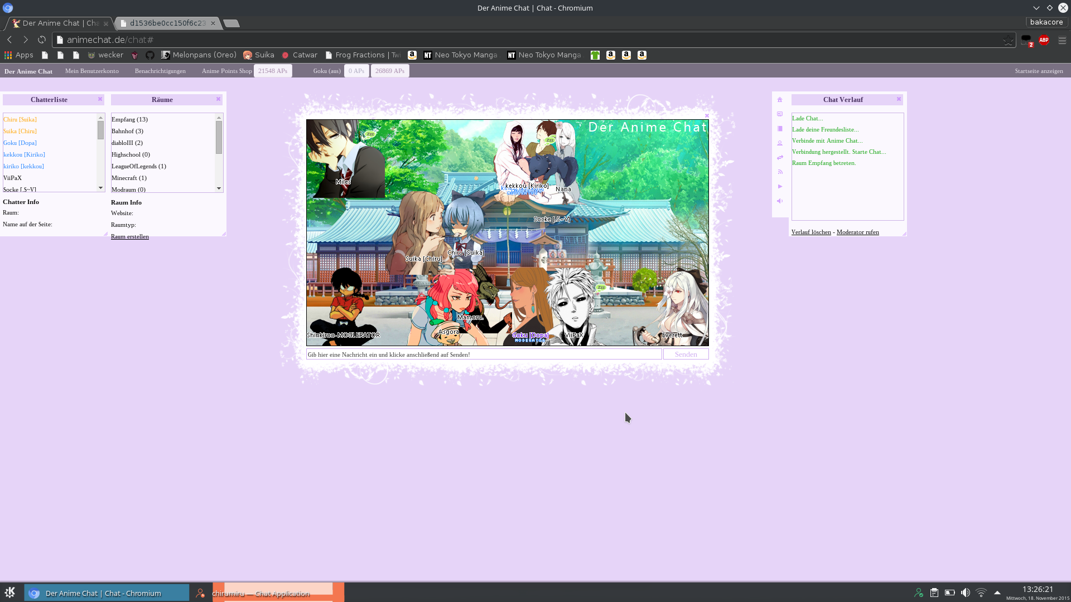
Task: Open the notebook icon in chat sidebar
Action: (780, 129)
